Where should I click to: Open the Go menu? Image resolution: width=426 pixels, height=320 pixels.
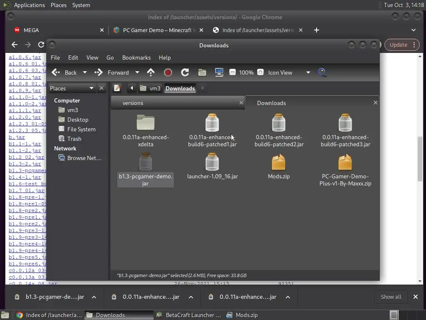[x=110, y=57]
